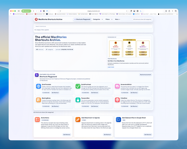This screenshot has width=187, height=149.
Task: Click Get Shortcut for PulledOver
Action: click(134, 106)
